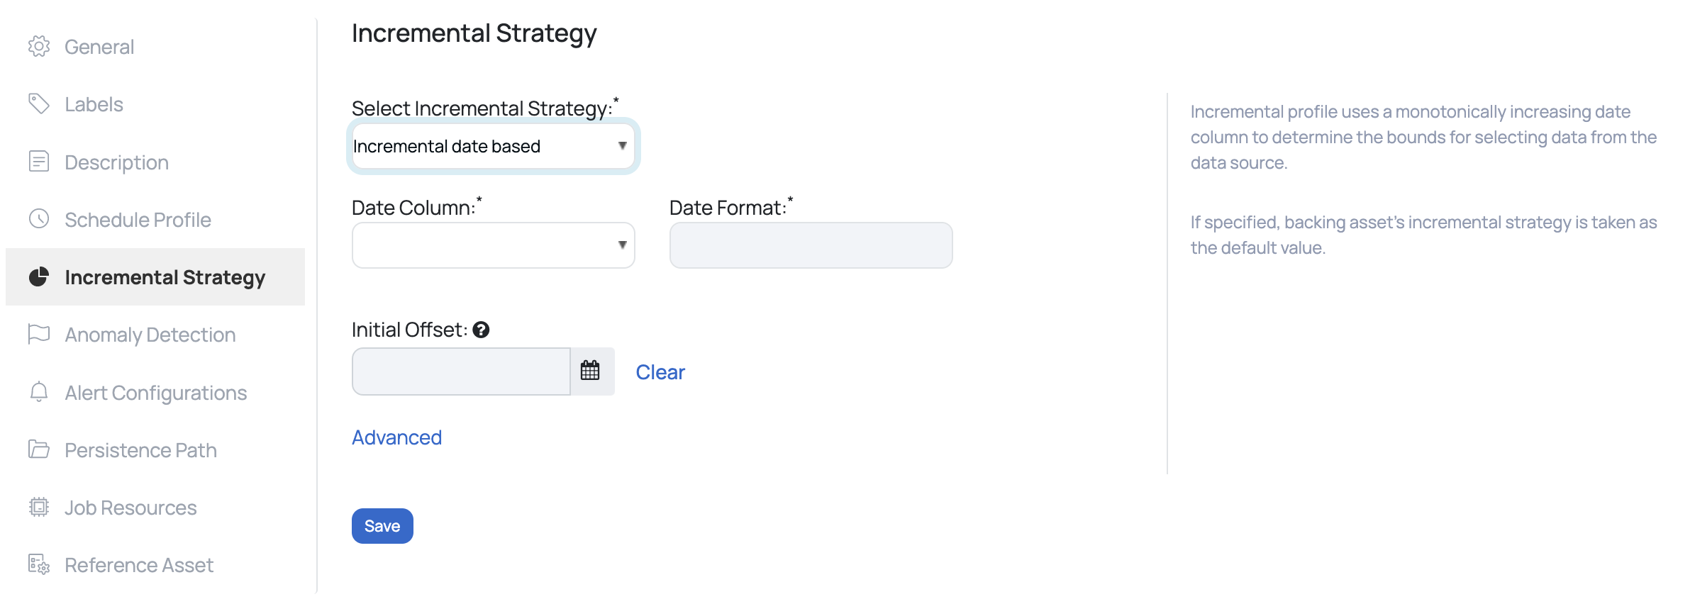Click inside the Date Format field

click(x=810, y=245)
